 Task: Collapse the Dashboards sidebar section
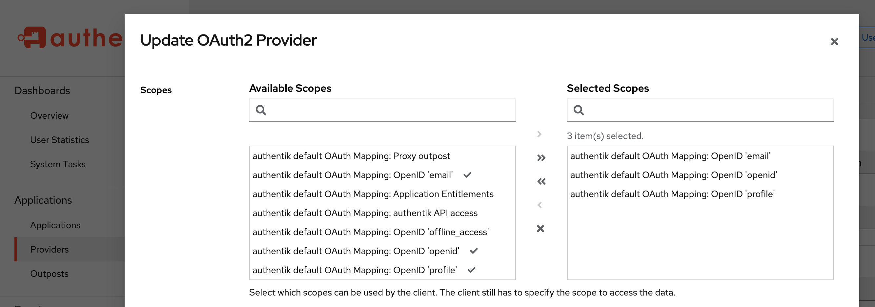(42, 91)
